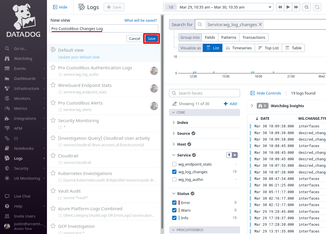Check the wg_log_authn service checkbox
Image resolution: width=326 pixels, height=234 pixels.
174,179
